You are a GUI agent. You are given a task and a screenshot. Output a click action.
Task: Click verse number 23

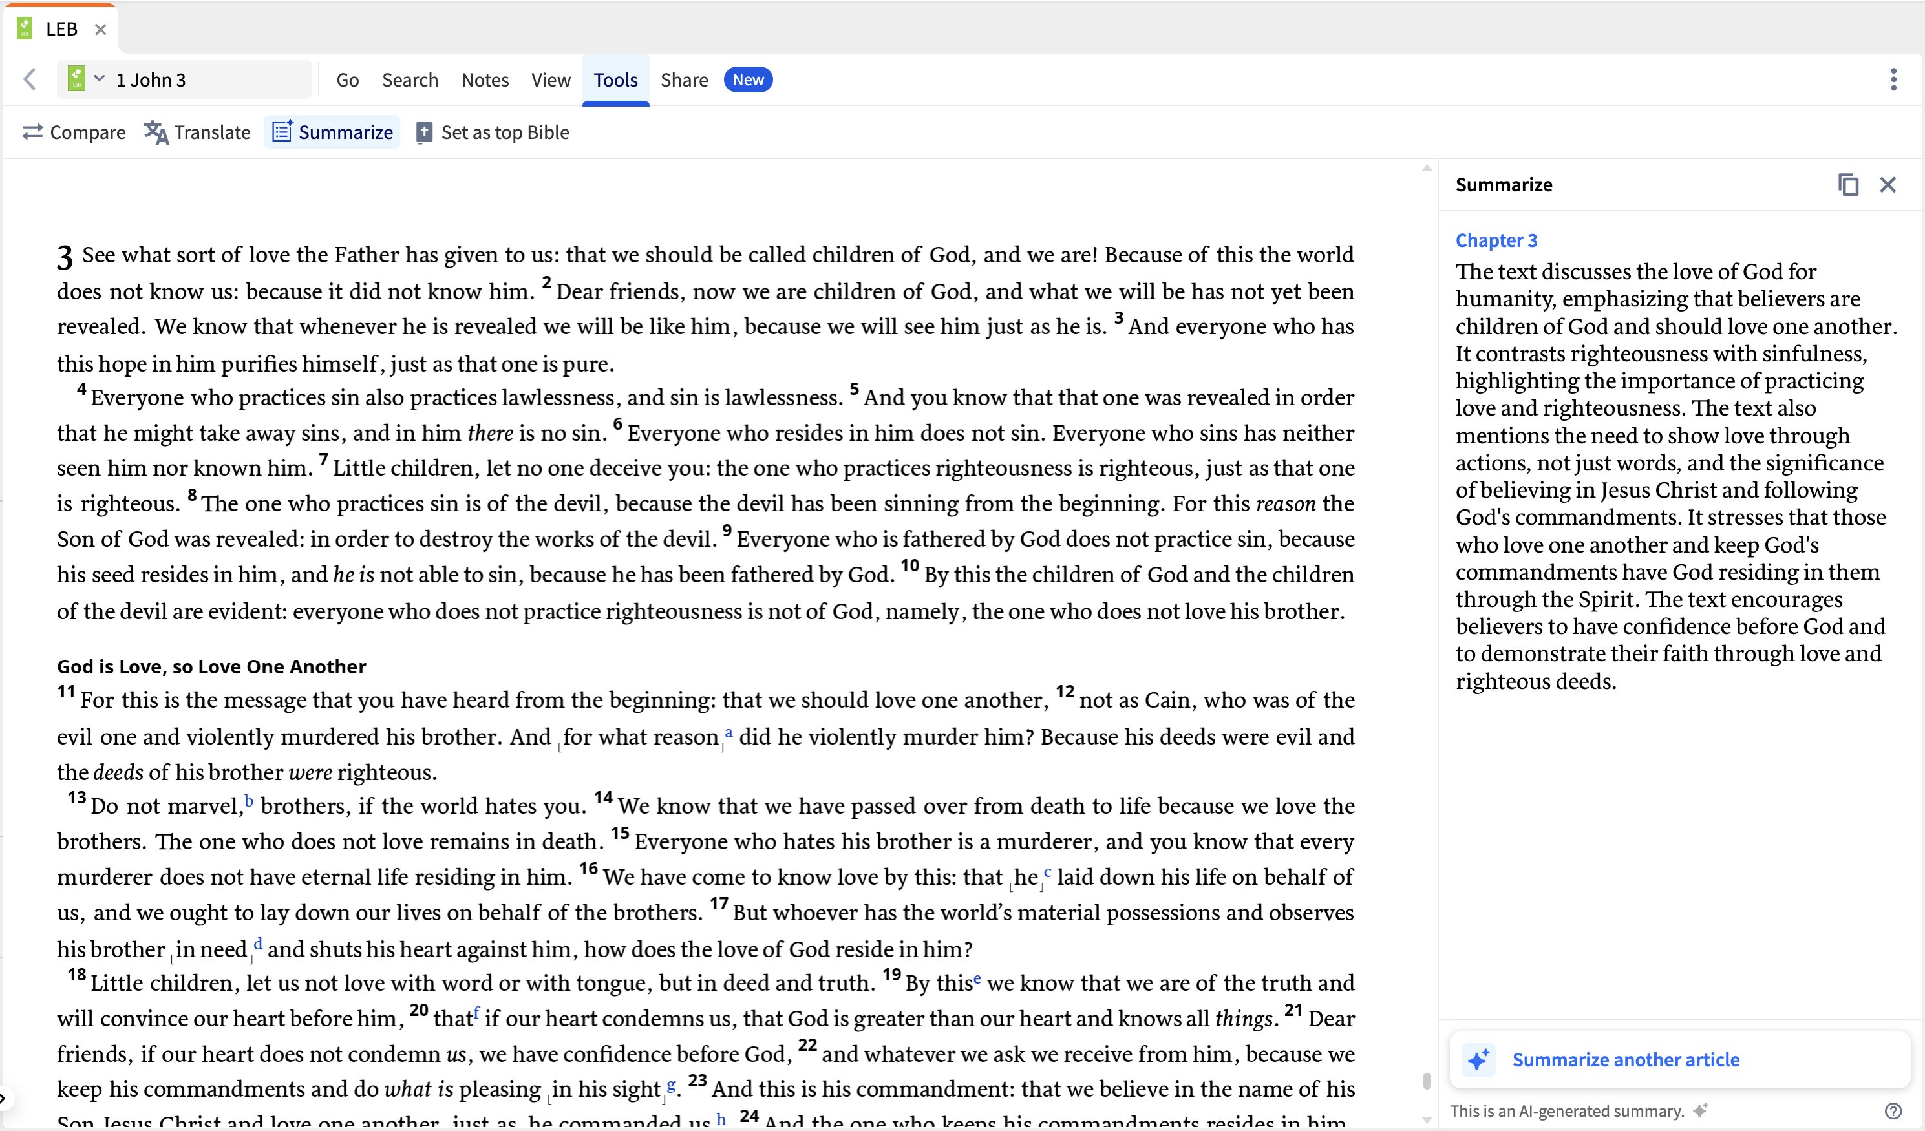(x=697, y=1081)
